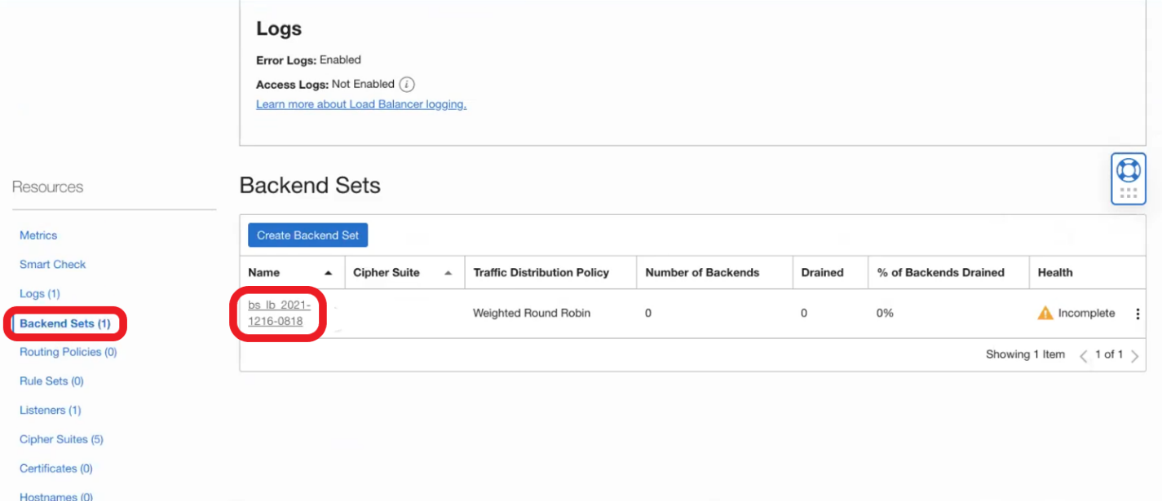
Task: Open Logs (1) resource section
Action: pyautogui.click(x=39, y=293)
